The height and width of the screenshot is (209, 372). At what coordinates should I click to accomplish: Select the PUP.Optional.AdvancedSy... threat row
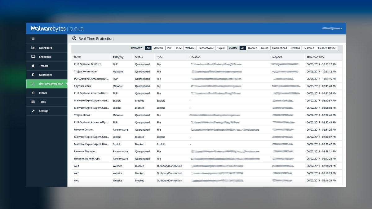(x=207, y=122)
